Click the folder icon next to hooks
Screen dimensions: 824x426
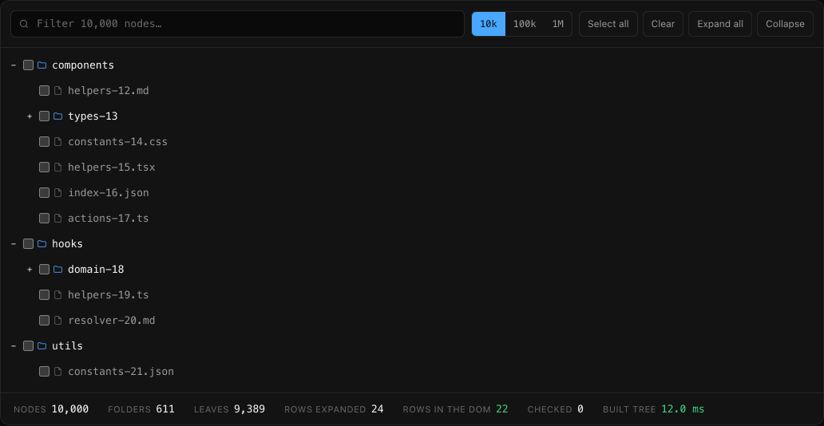click(42, 244)
